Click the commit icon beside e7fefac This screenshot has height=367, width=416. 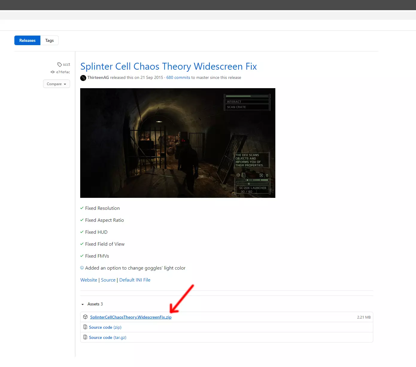click(x=53, y=72)
